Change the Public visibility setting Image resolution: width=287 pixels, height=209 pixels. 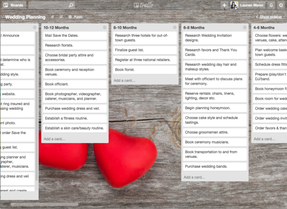75,17
